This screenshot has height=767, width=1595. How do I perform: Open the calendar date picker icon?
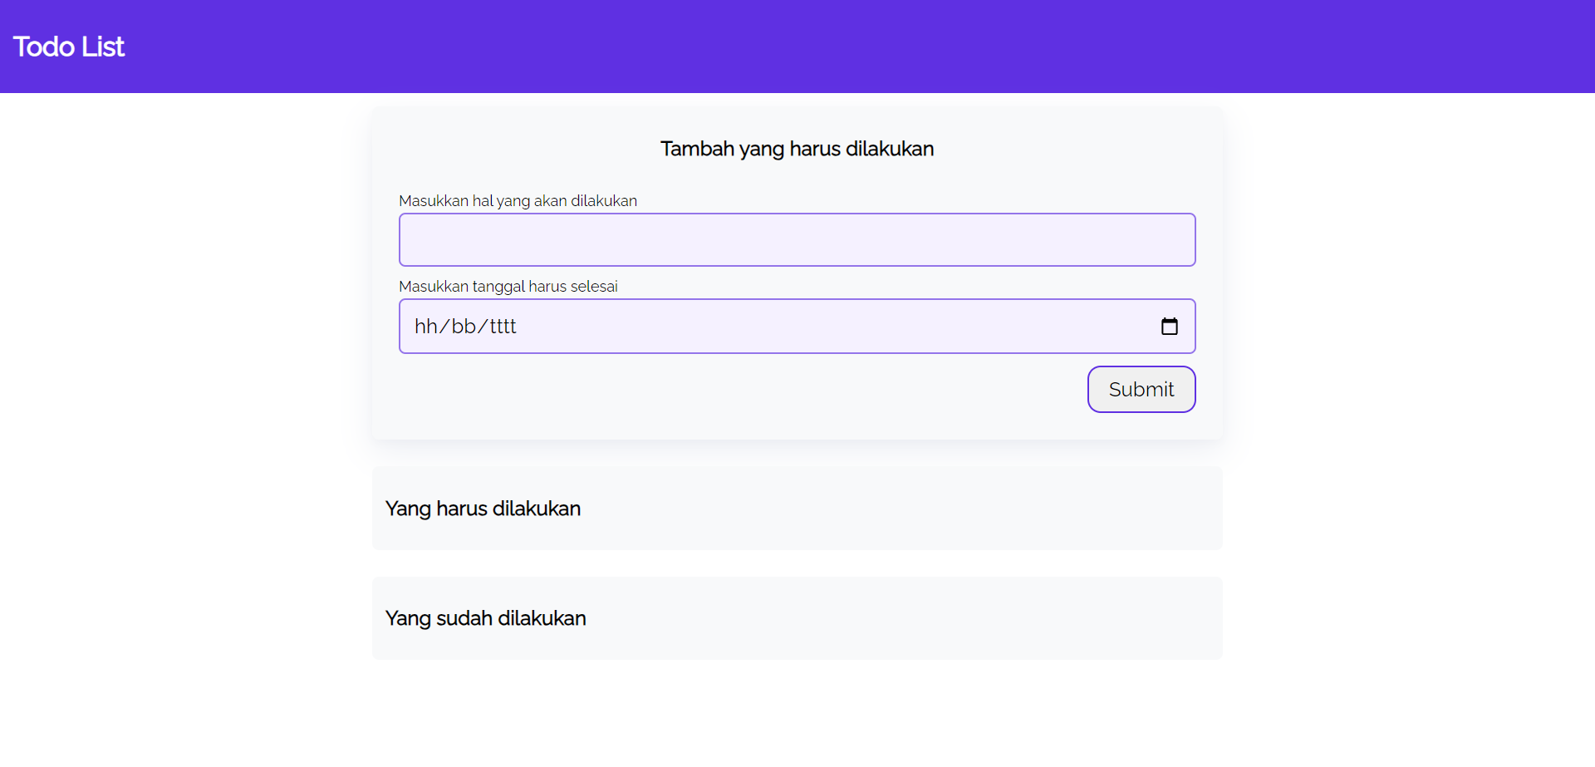[x=1169, y=327]
